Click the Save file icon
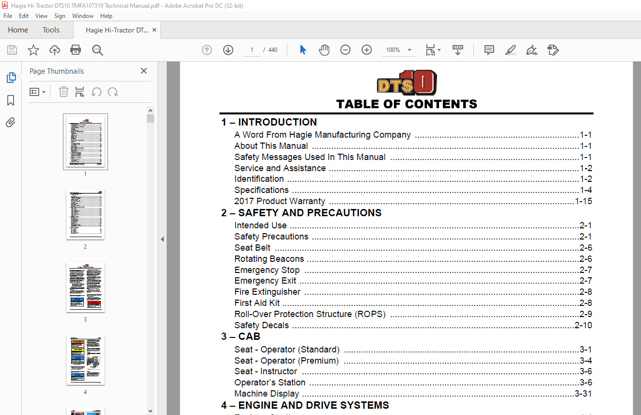Screen dimensions: 641x415 pos(12,50)
